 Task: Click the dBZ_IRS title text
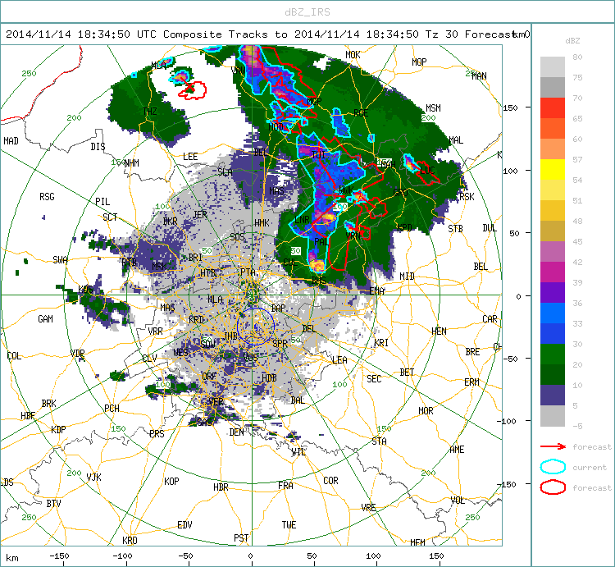coord(307,12)
